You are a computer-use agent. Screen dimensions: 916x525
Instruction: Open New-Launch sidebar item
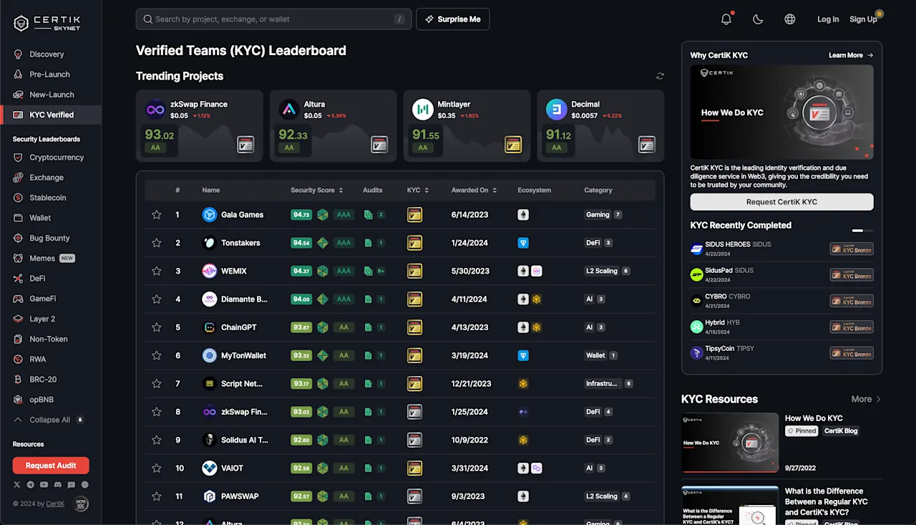coord(51,95)
